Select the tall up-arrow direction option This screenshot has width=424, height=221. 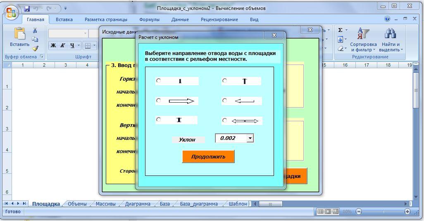[224, 80]
